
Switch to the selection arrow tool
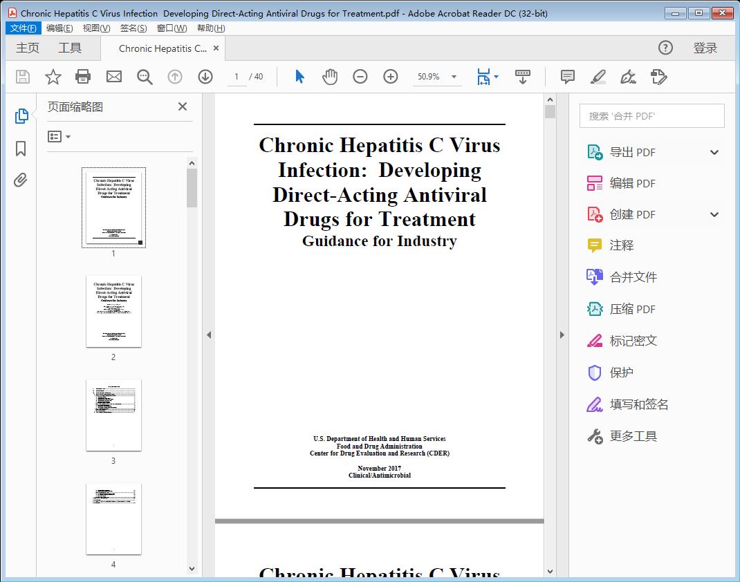299,77
